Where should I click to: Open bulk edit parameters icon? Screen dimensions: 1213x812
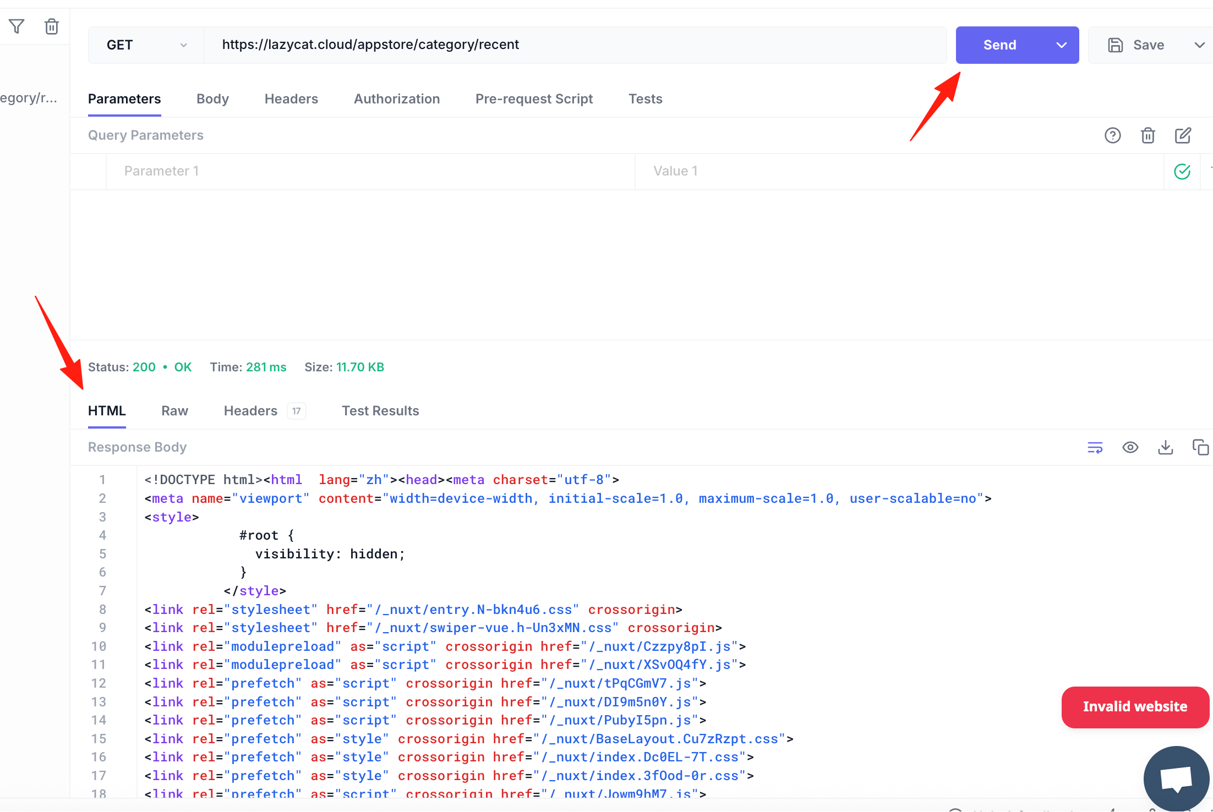[x=1183, y=135]
